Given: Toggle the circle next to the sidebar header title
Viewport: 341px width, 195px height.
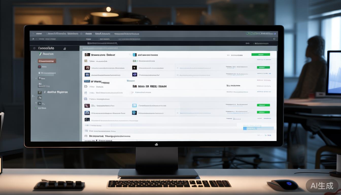Looking at the screenshot, I should point(34,48).
